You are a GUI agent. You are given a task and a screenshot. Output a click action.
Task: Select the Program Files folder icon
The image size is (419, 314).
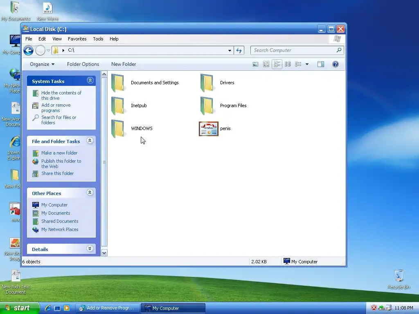tap(207, 105)
